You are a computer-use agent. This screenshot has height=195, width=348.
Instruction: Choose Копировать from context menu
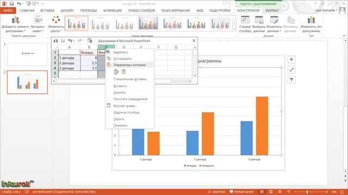(130, 58)
